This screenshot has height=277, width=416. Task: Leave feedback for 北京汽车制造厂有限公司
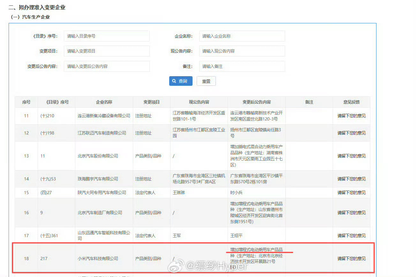pyautogui.click(x=352, y=213)
